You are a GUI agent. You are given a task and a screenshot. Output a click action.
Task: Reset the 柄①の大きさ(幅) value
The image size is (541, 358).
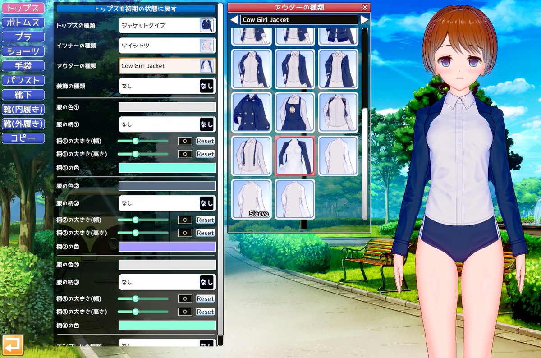coord(205,141)
